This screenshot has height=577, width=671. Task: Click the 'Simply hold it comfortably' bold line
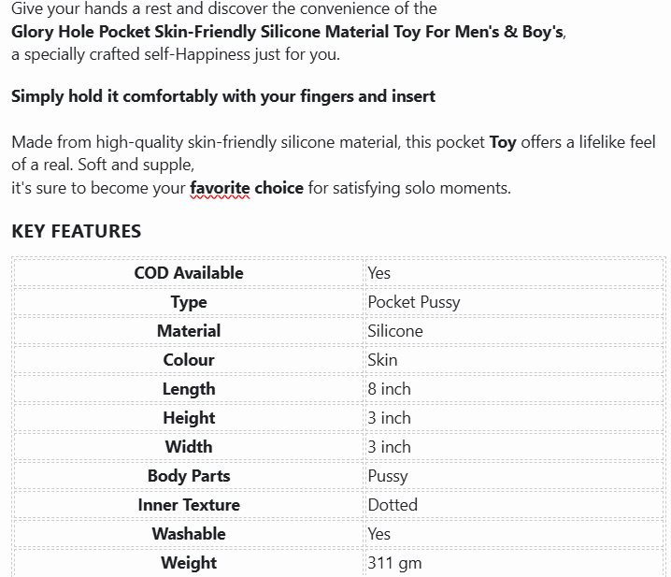[x=223, y=96]
